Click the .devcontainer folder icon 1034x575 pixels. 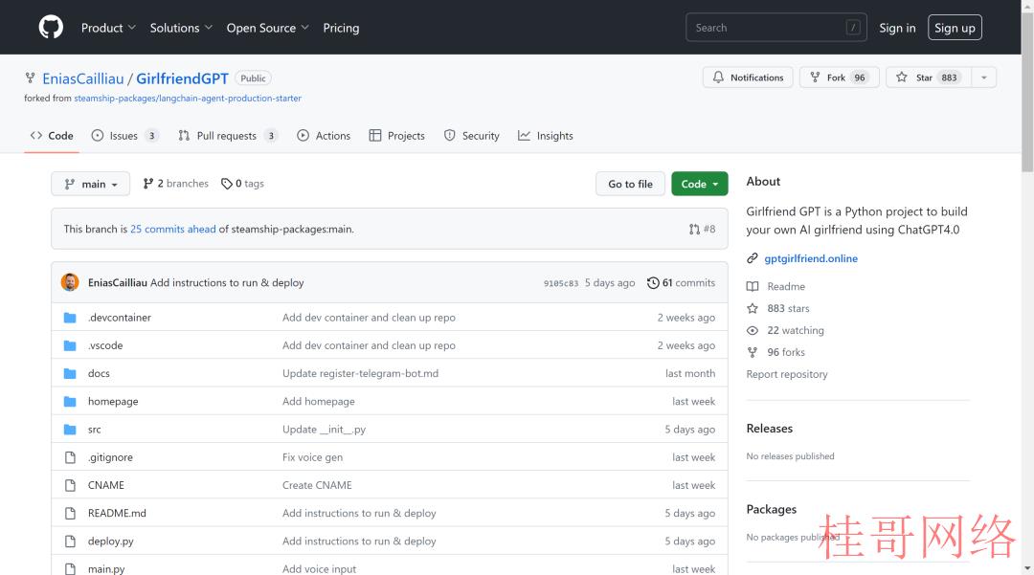(70, 318)
